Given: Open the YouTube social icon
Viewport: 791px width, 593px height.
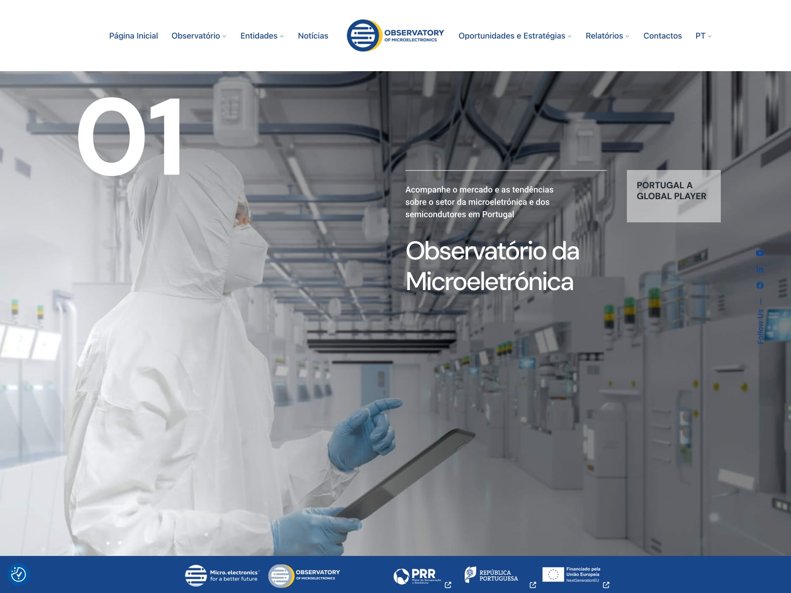Looking at the screenshot, I should pos(760,253).
